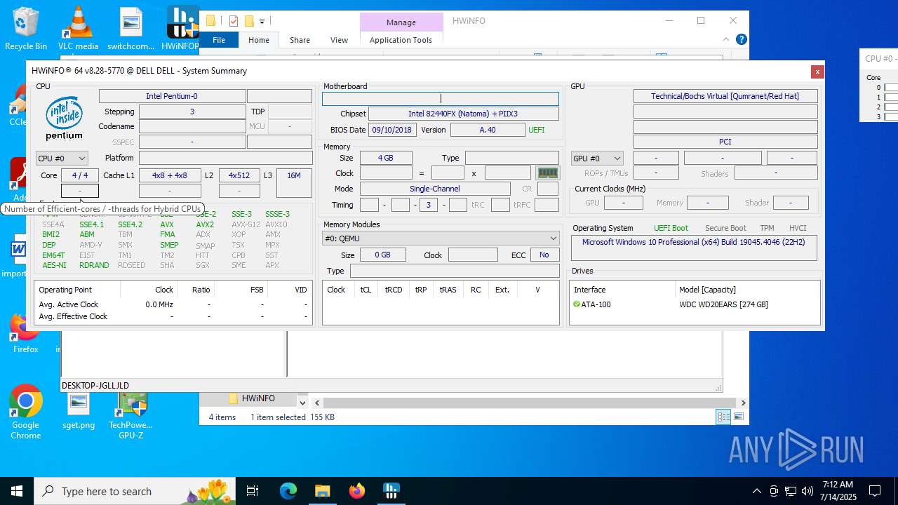Click the Intel 82440FX chipset field
Screen dimensions: 898x505
point(463,114)
